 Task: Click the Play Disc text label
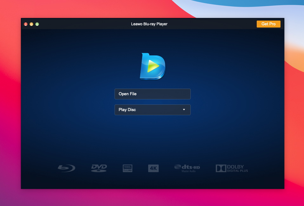[x=127, y=110]
